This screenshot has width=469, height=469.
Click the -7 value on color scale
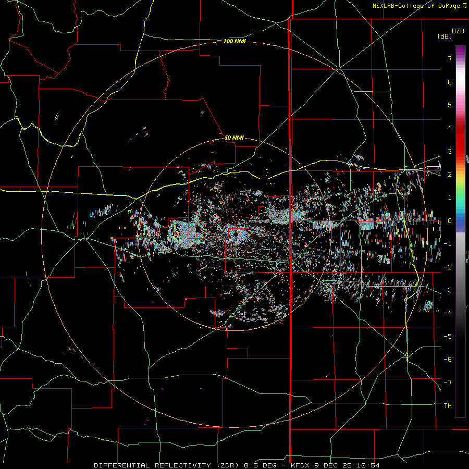pos(448,382)
